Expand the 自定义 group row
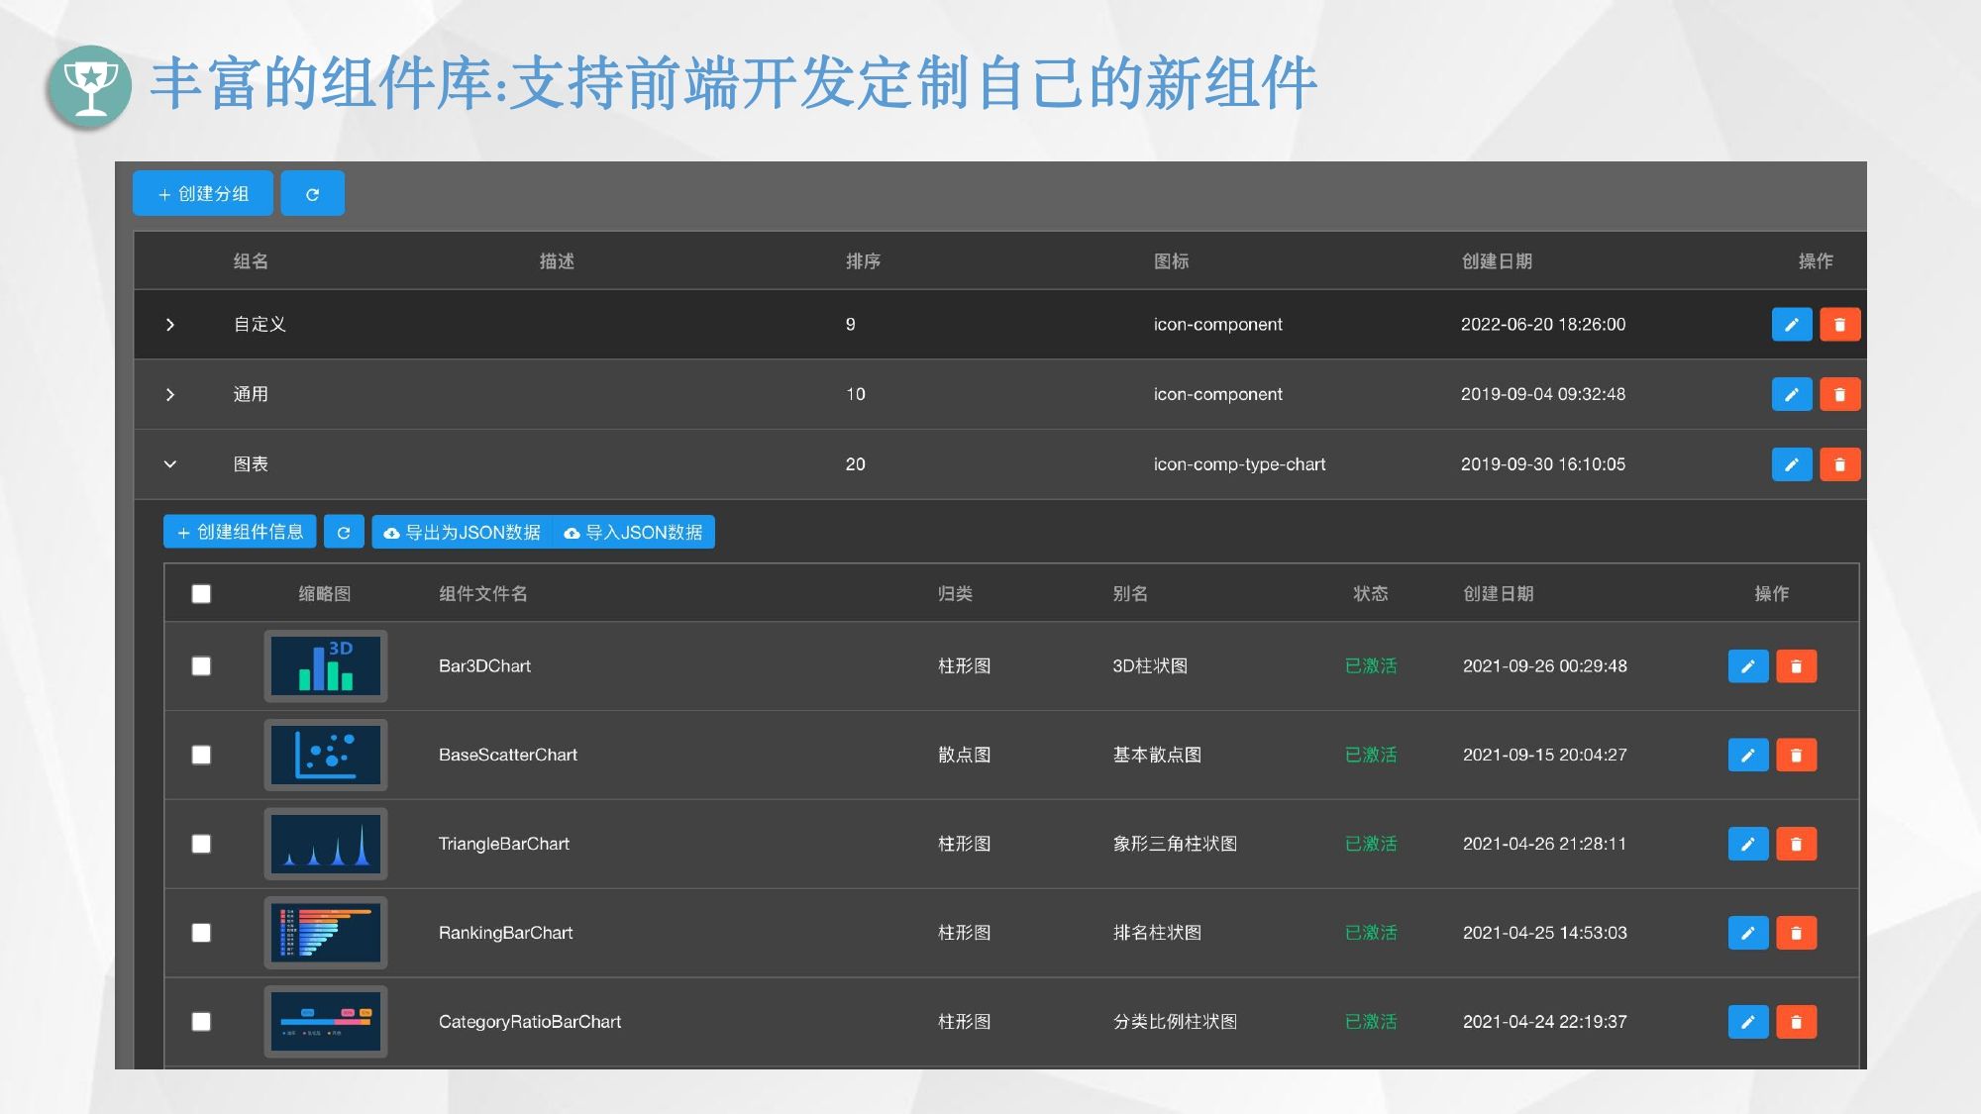This screenshot has width=1981, height=1114. click(x=170, y=325)
